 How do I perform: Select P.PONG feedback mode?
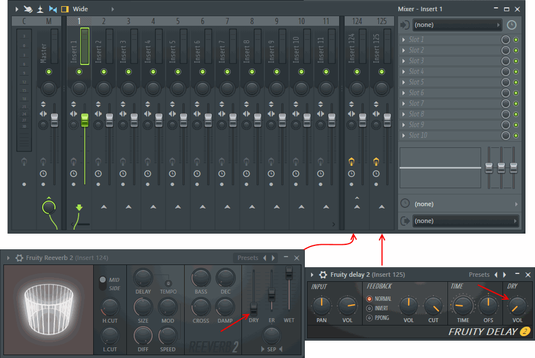[x=369, y=318]
